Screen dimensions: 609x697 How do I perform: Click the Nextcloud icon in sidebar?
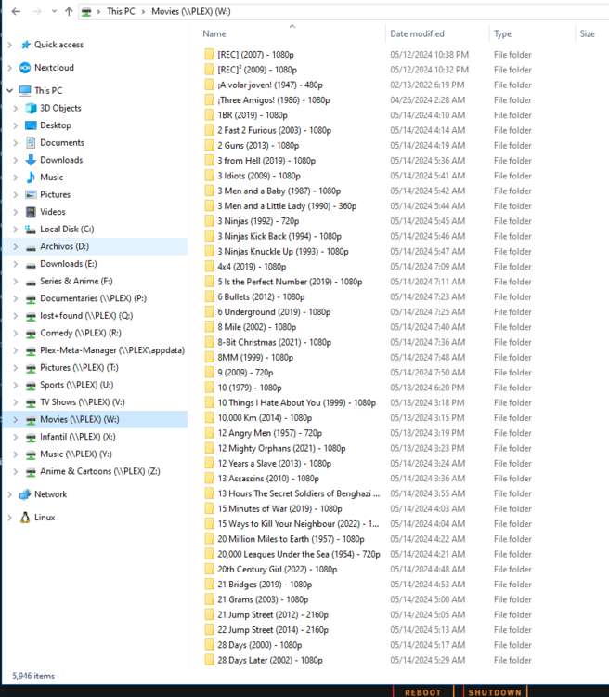tap(25, 68)
